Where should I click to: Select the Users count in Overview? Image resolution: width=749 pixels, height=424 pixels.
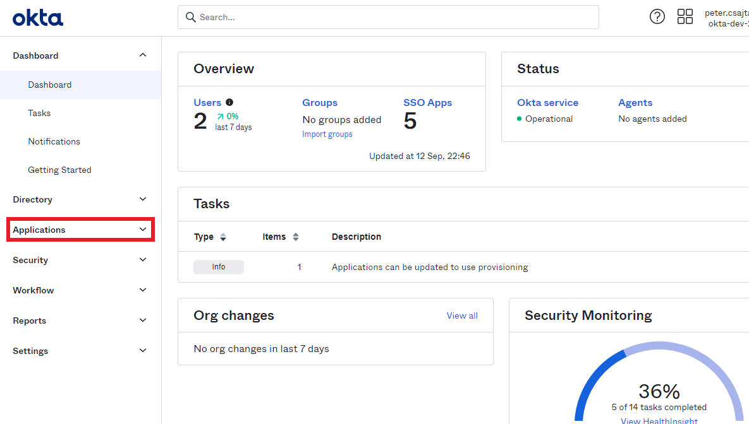point(200,120)
